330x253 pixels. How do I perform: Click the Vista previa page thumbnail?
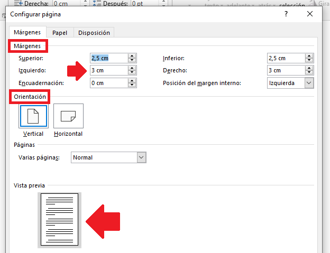tap(59, 220)
